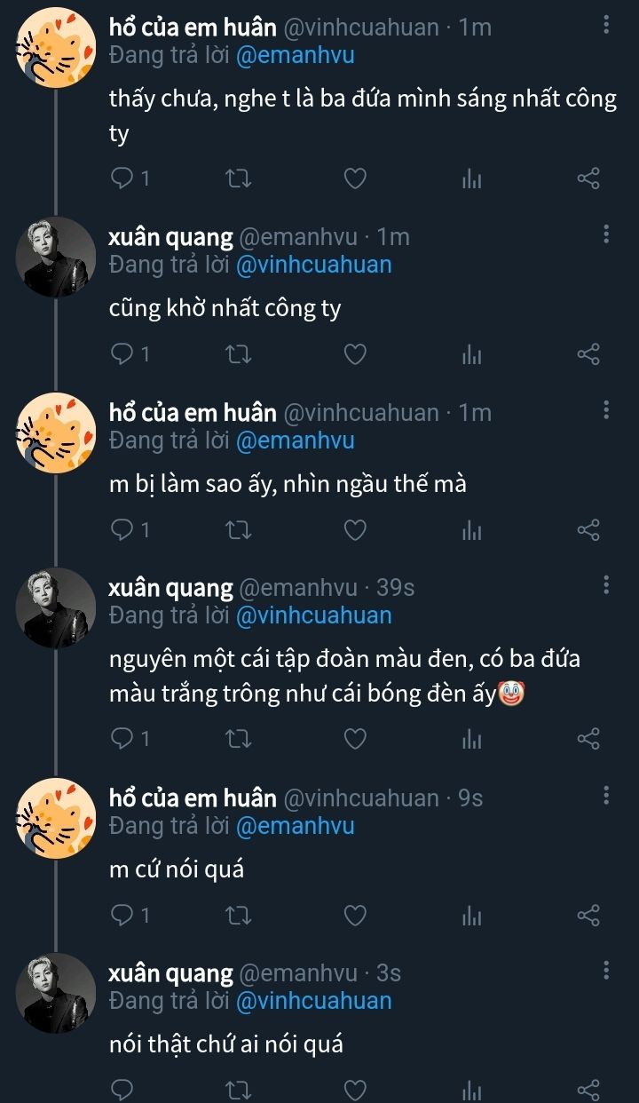The image size is (639, 1103).
Task: Like the "sáng nhất công ty" tweet
Action: pos(355,179)
